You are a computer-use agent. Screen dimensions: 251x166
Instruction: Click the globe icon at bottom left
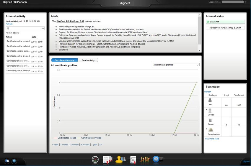tap(14, 161)
